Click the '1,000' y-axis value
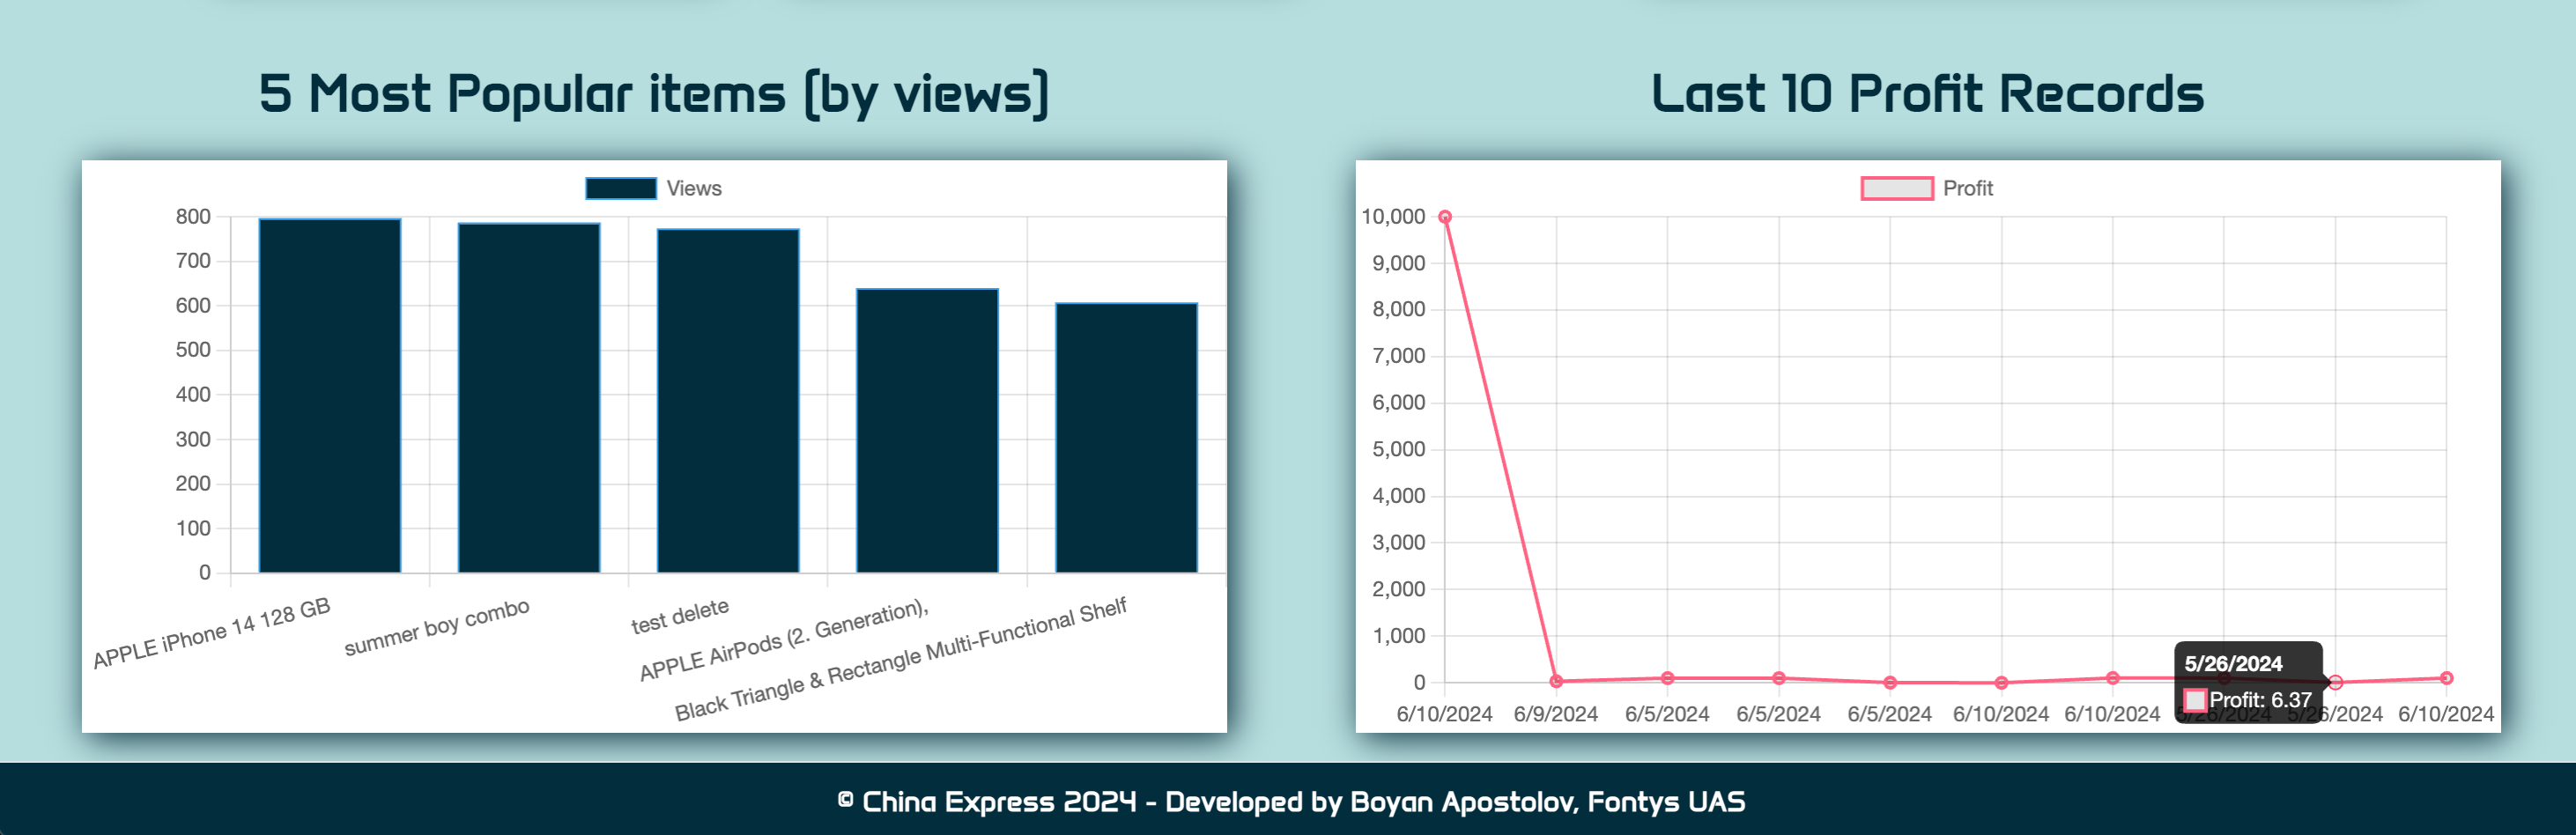This screenshot has height=835, width=2576. click(x=1399, y=636)
